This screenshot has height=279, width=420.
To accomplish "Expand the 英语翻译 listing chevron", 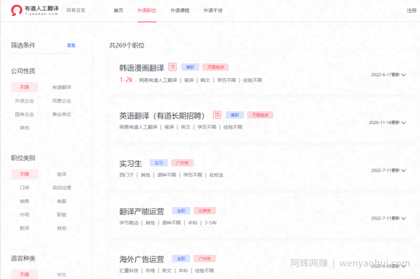I will [x=404, y=122].
